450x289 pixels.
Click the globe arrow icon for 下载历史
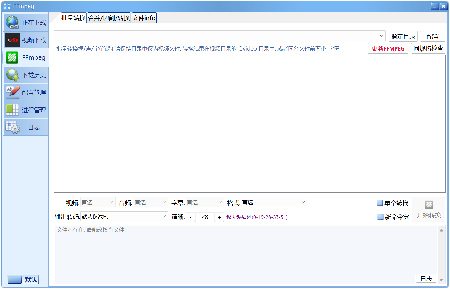[x=12, y=75]
